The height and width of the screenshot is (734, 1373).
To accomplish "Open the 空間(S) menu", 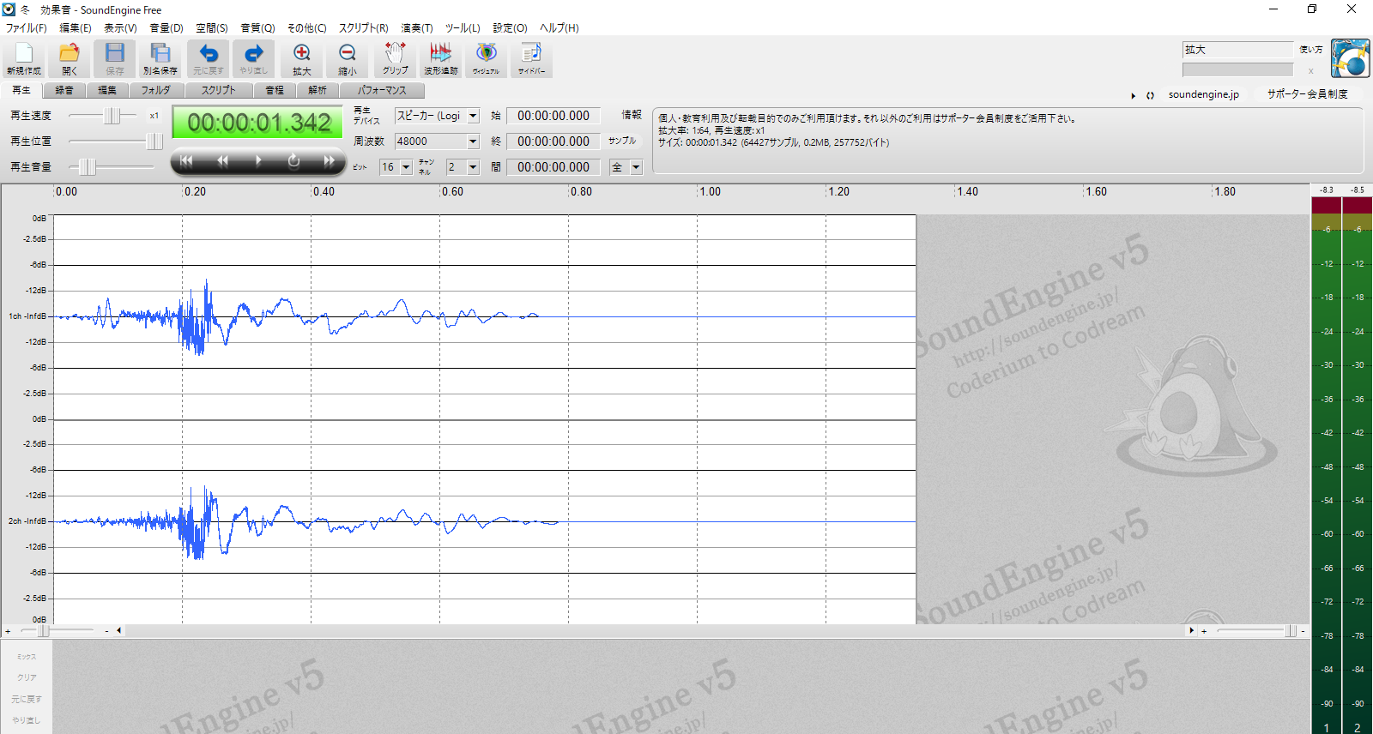I will click(212, 28).
